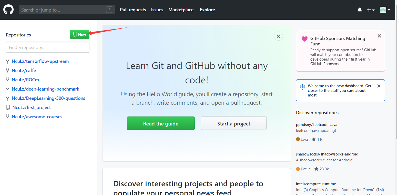The width and height of the screenshot is (397, 195).
Task: Click the Learn Git and GitHub headline
Action: tap(197, 73)
